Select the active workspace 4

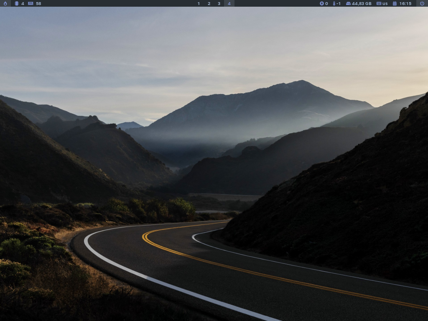[x=229, y=3]
